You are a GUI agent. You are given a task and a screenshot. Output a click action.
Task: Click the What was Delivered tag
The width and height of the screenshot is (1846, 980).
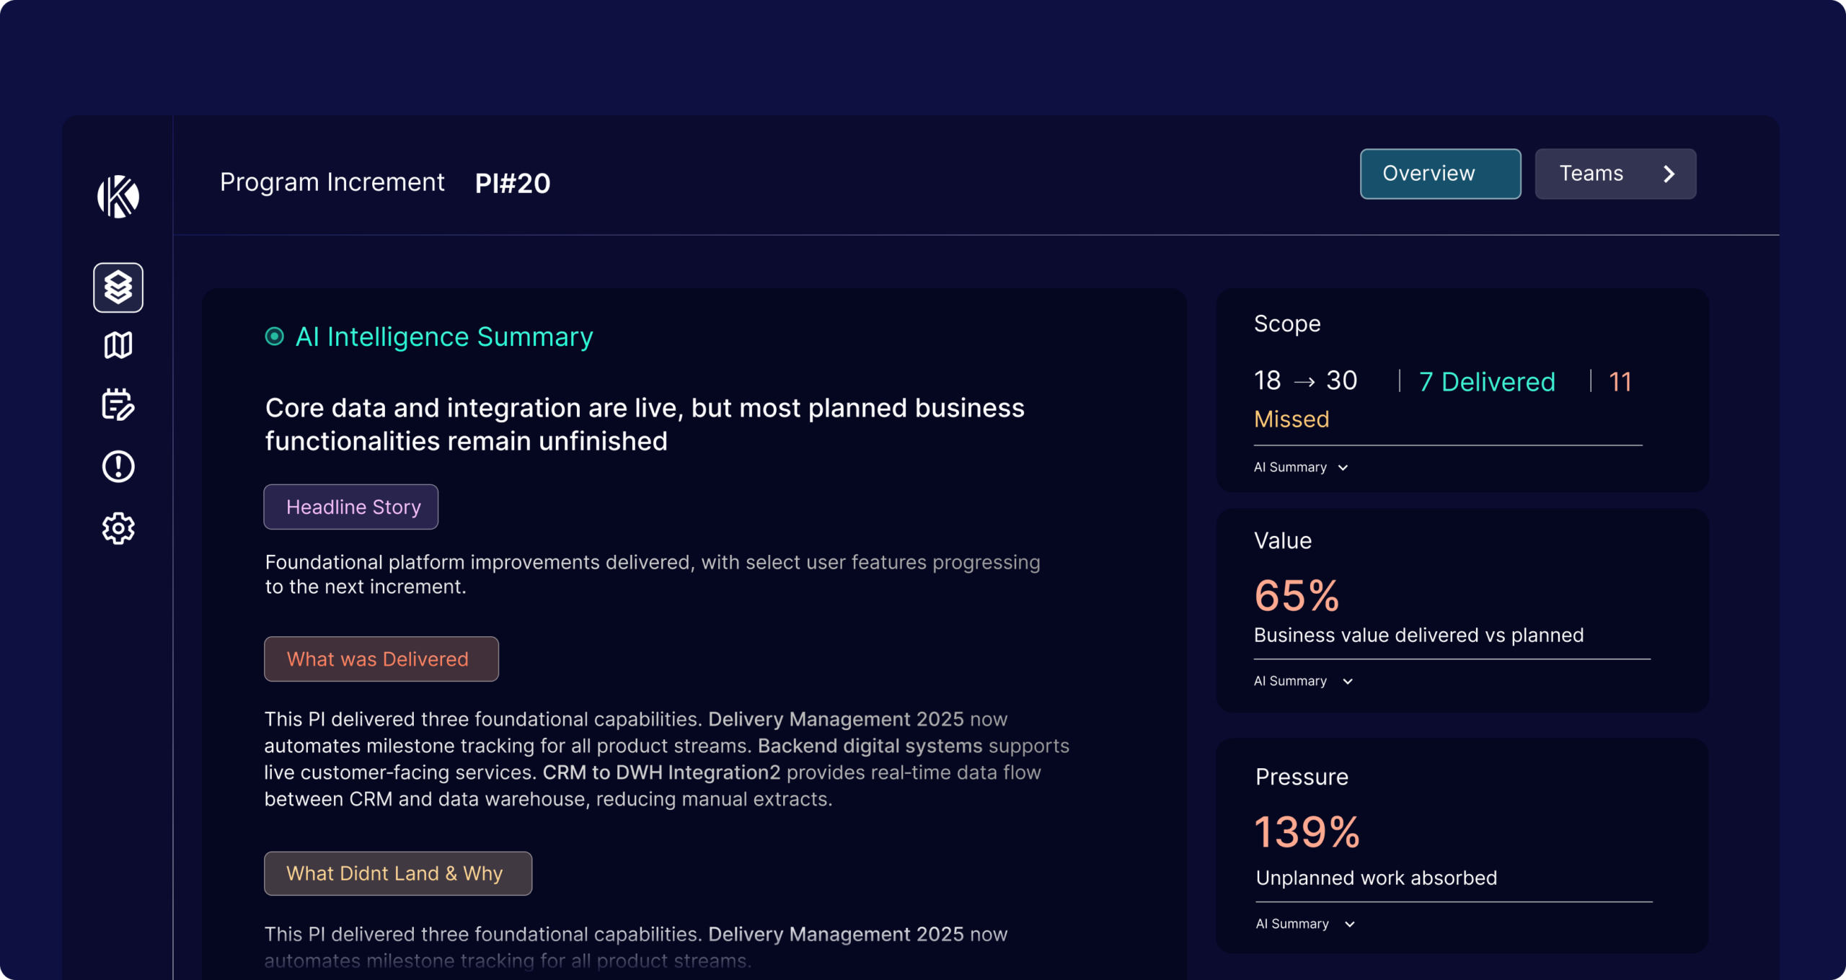point(381,659)
